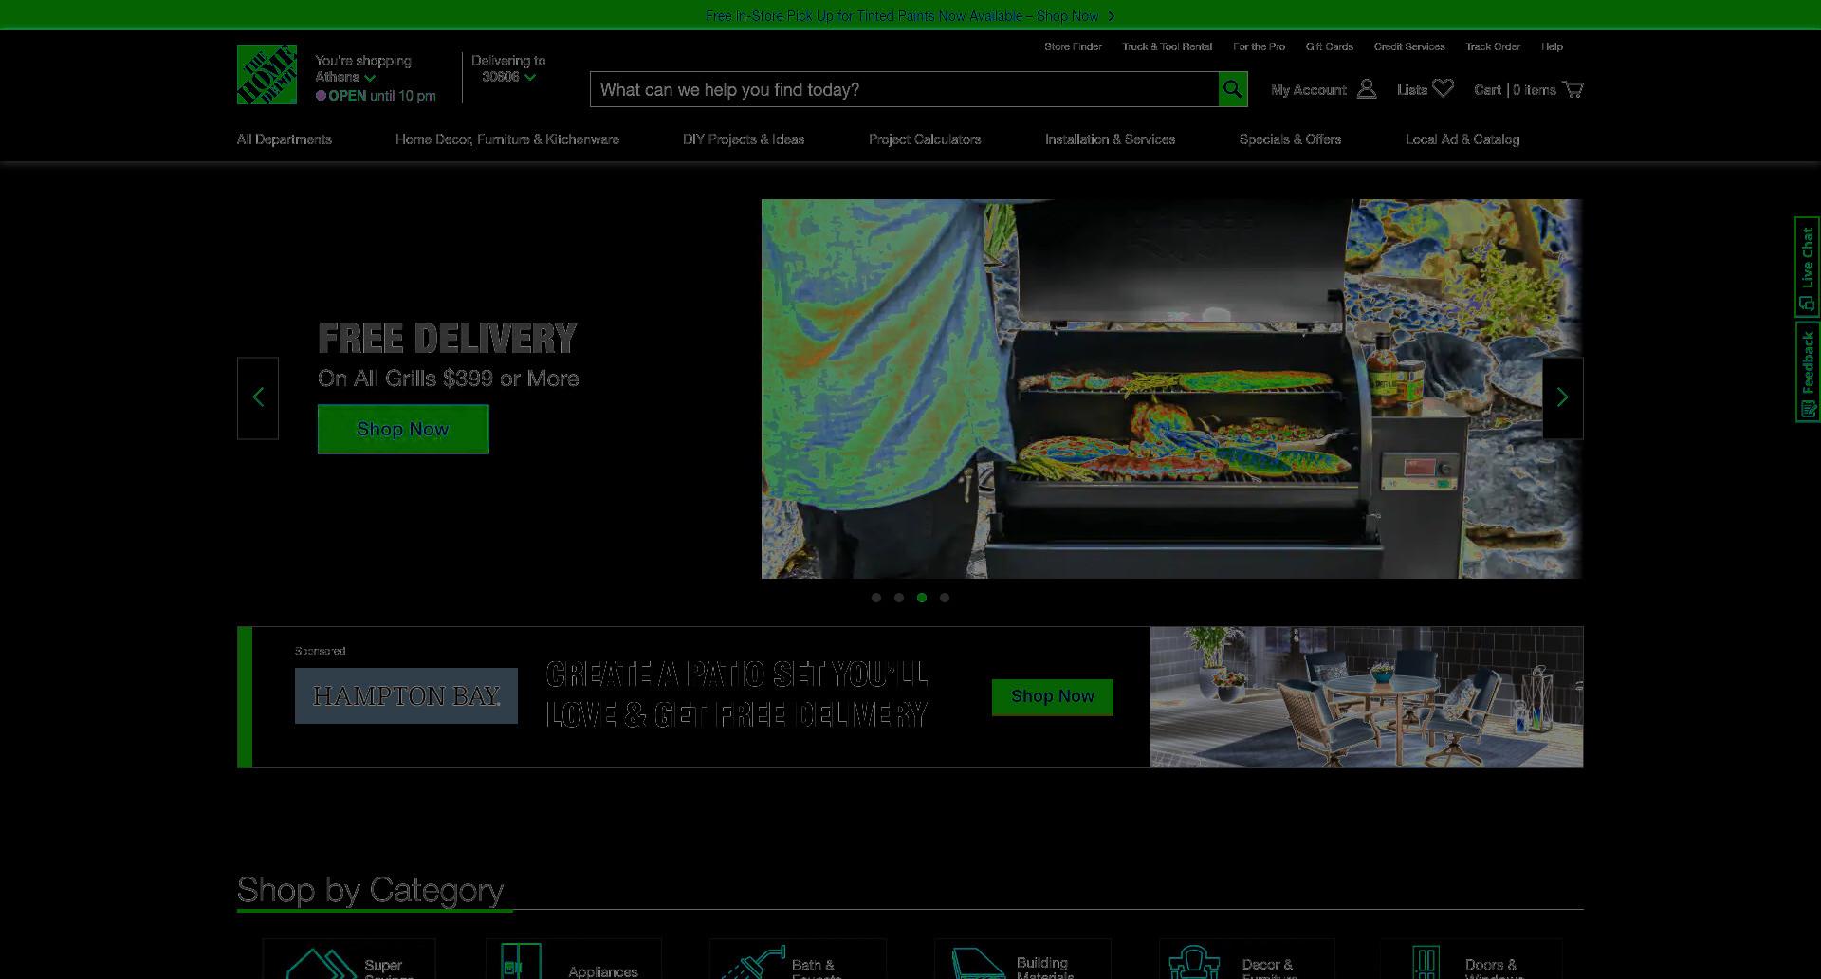Open Help link
The image size is (1821, 979).
tap(1552, 46)
